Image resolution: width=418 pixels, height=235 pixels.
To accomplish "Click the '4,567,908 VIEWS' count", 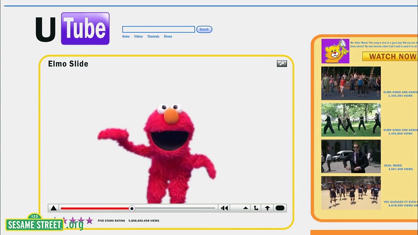I will click(400, 169).
